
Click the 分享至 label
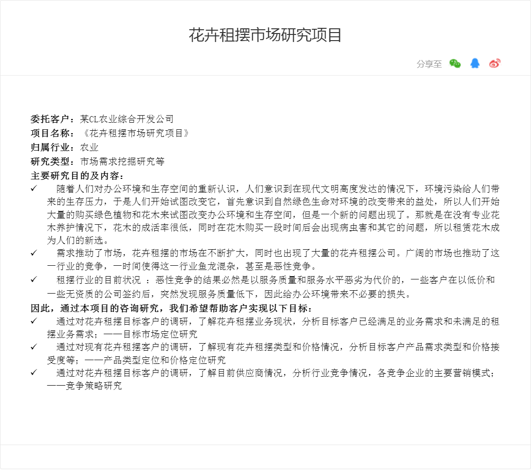click(429, 64)
